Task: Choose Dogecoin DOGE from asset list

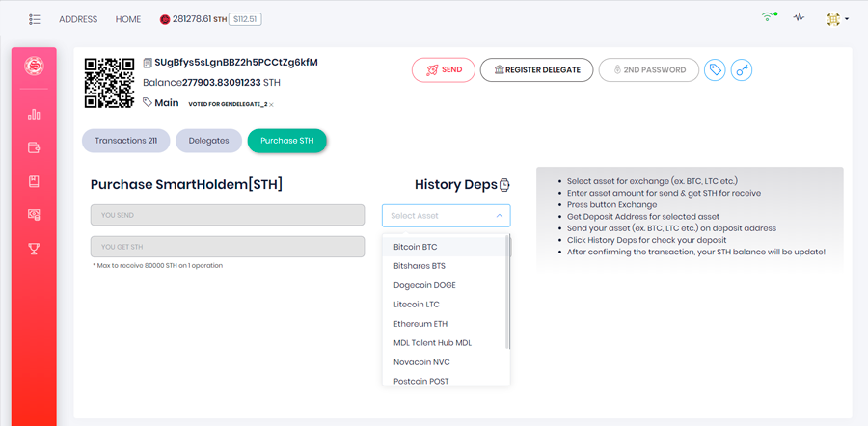Action: click(x=445, y=285)
